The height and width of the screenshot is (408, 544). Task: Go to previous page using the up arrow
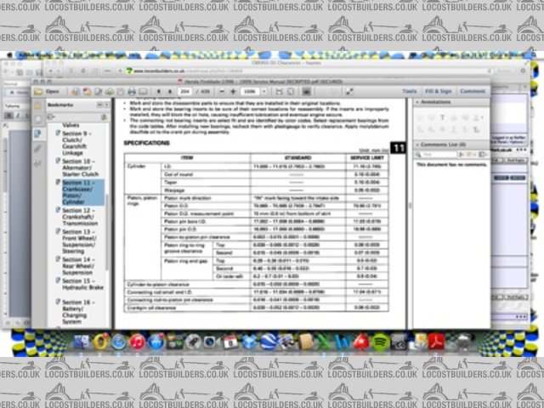tap(159, 91)
